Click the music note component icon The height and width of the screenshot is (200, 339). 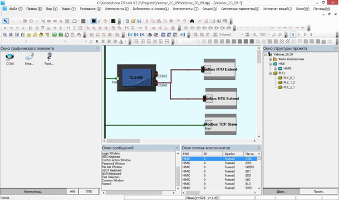[x=35, y=34]
